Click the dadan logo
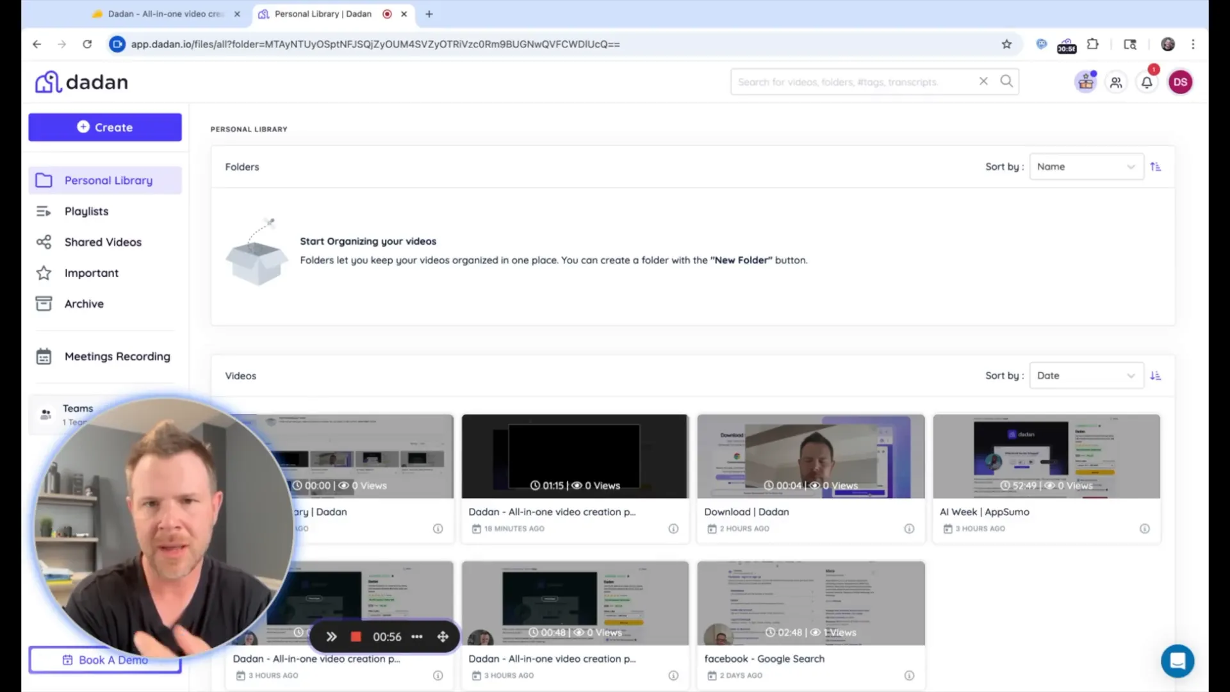The image size is (1230, 692). tap(81, 82)
